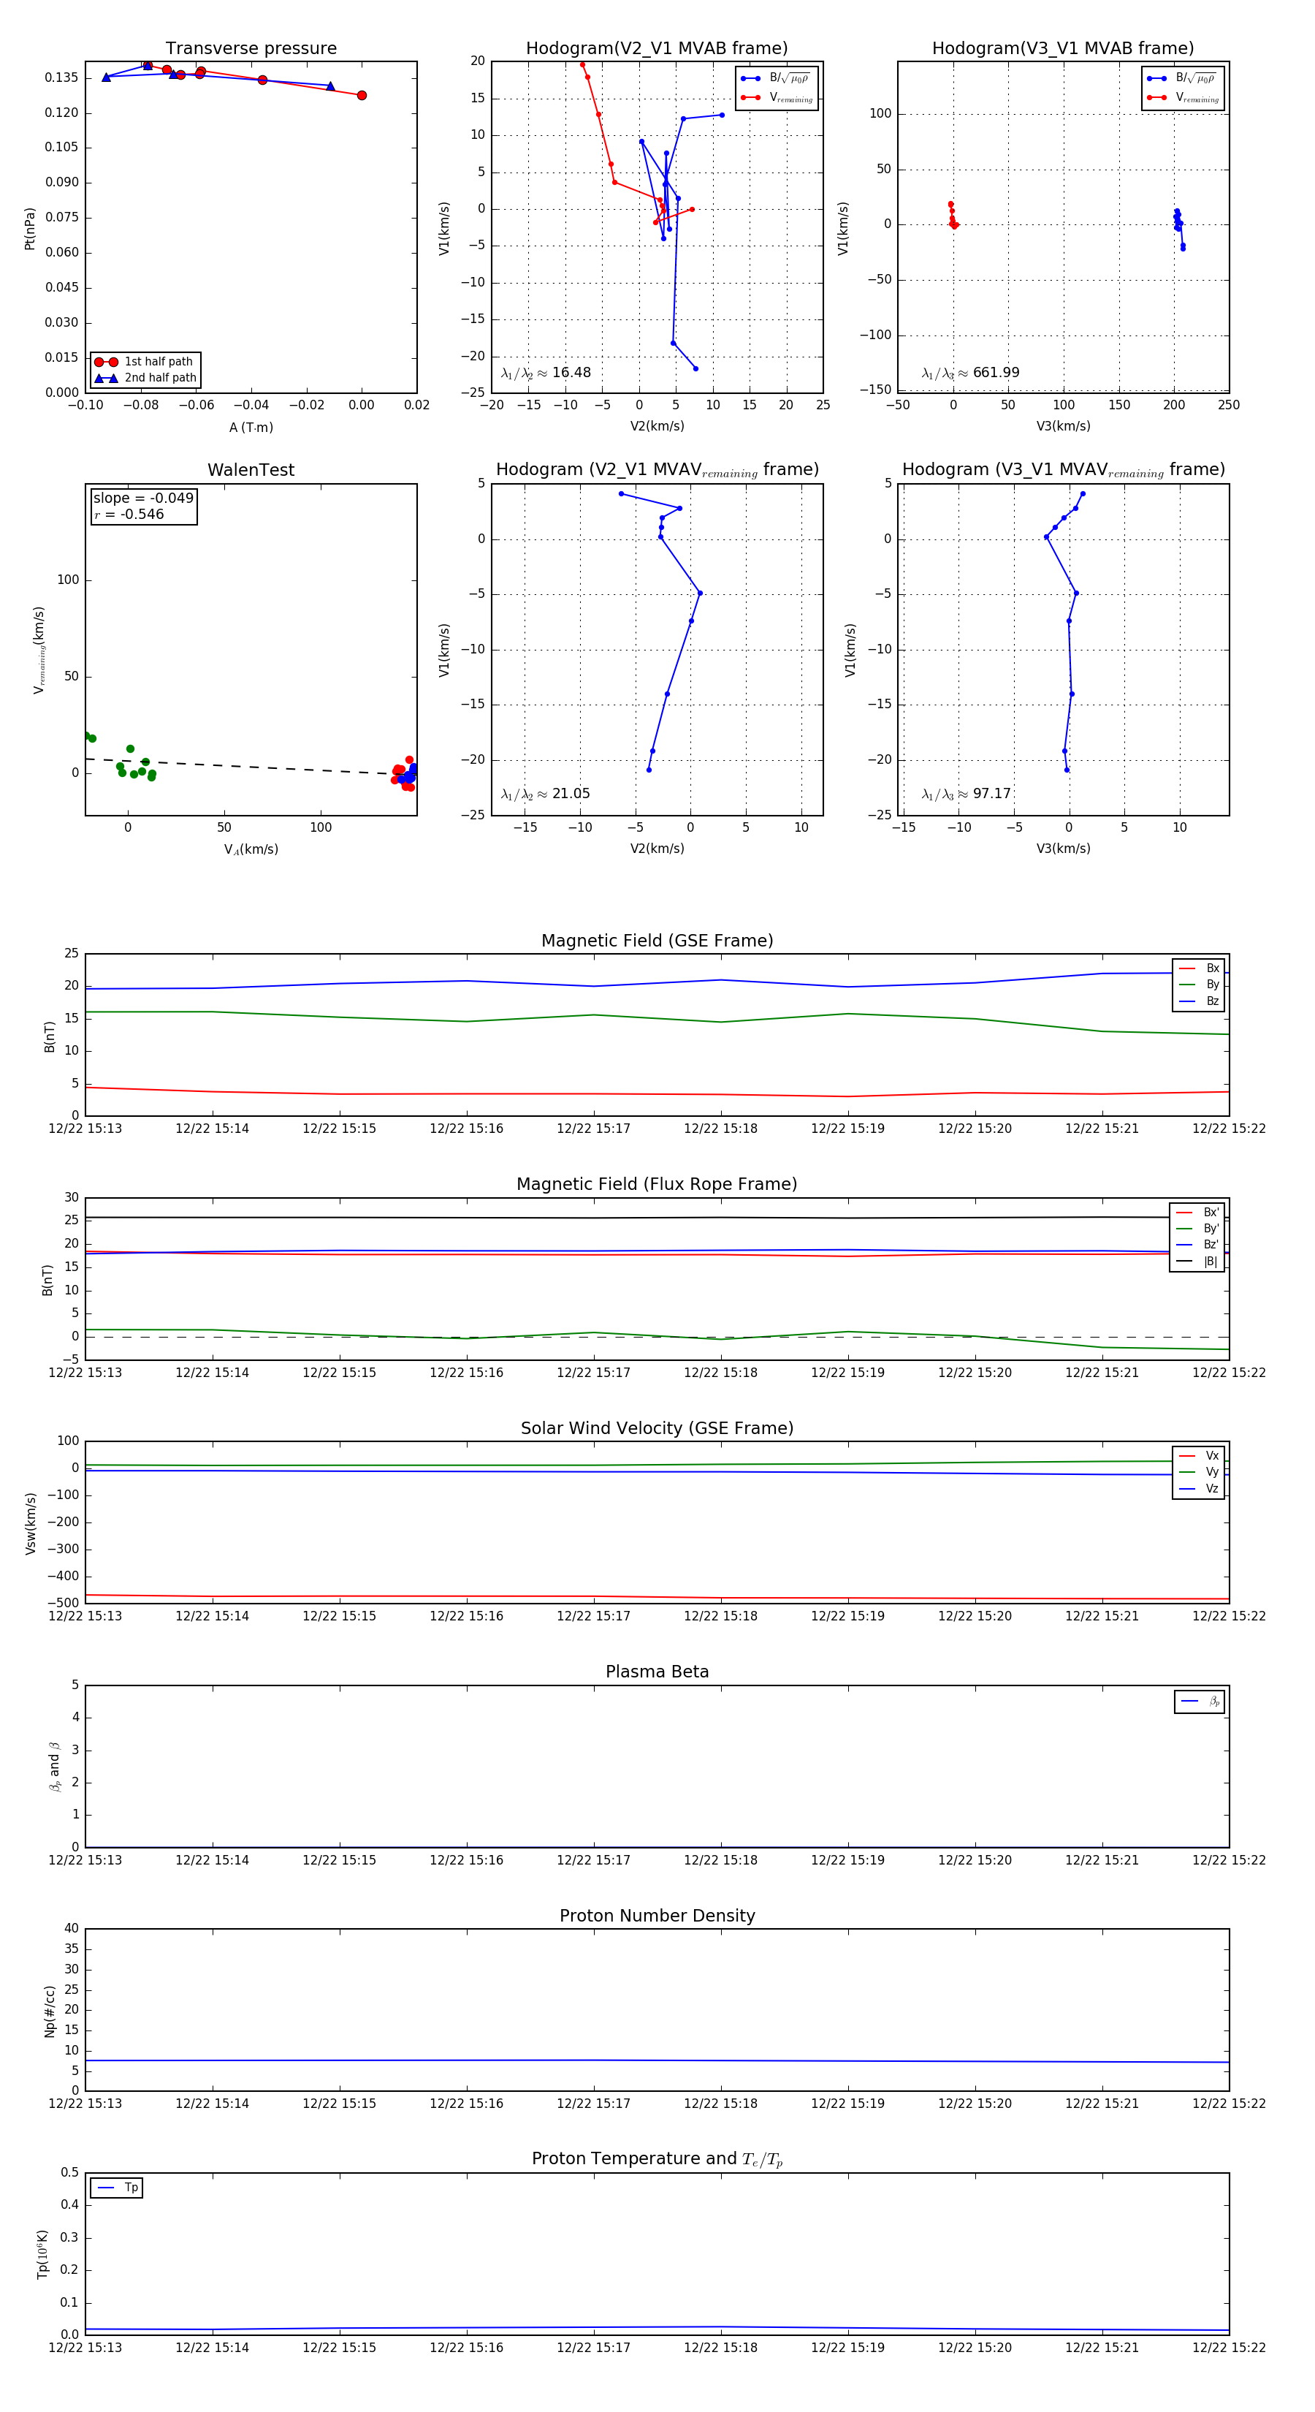Select the "Bx" legend entry in GSE plot
The width and height of the screenshot is (1315, 2412).
1199,968
